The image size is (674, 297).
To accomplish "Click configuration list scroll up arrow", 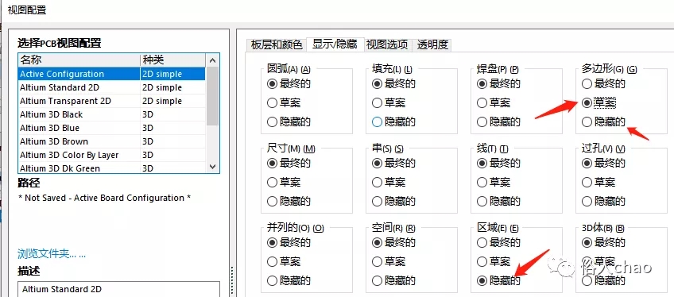I will [x=212, y=60].
